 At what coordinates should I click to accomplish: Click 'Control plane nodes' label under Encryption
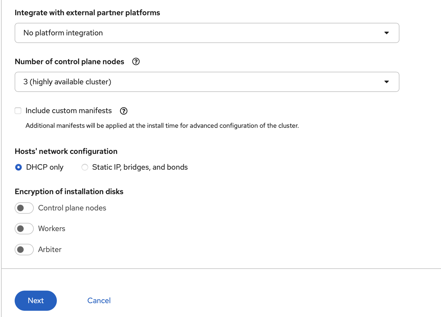point(72,208)
